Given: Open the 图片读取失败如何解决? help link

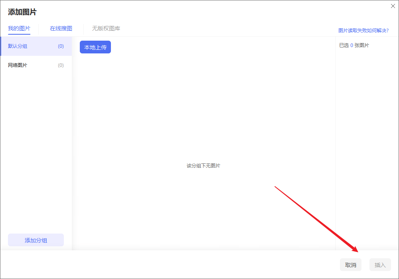Looking at the screenshot, I should (363, 30).
